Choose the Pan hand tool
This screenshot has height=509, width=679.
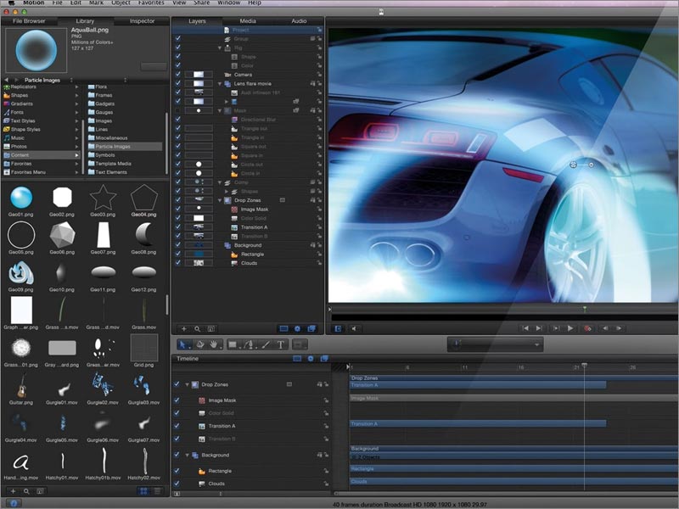[213, 344]
